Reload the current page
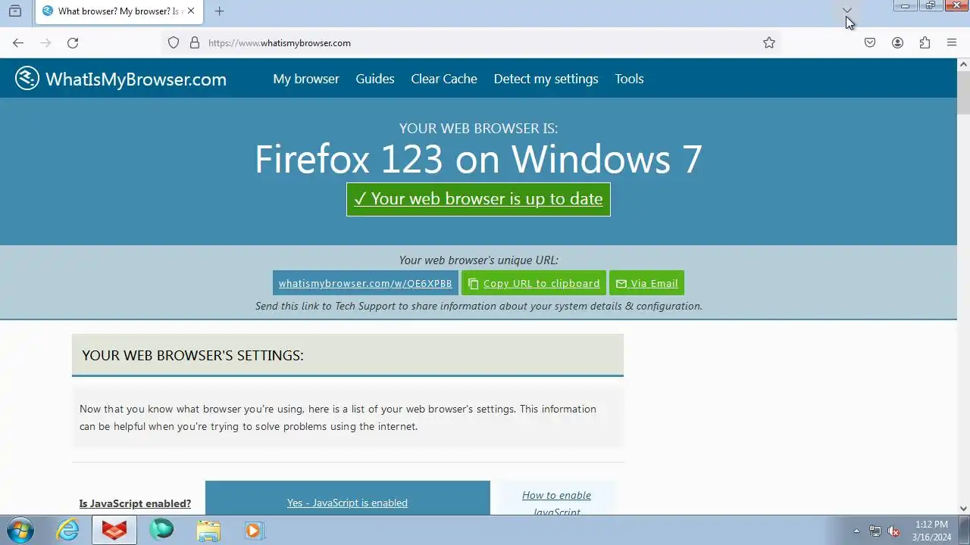Image resolution: width=970 pixels, height=545 pixels. [73, 43]
